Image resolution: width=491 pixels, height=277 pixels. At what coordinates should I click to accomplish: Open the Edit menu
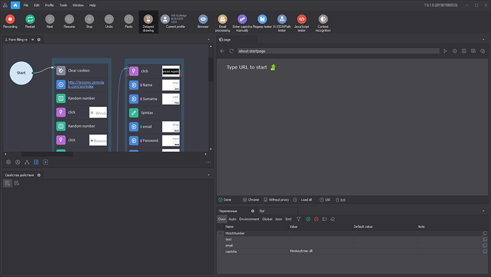[37, 5]
